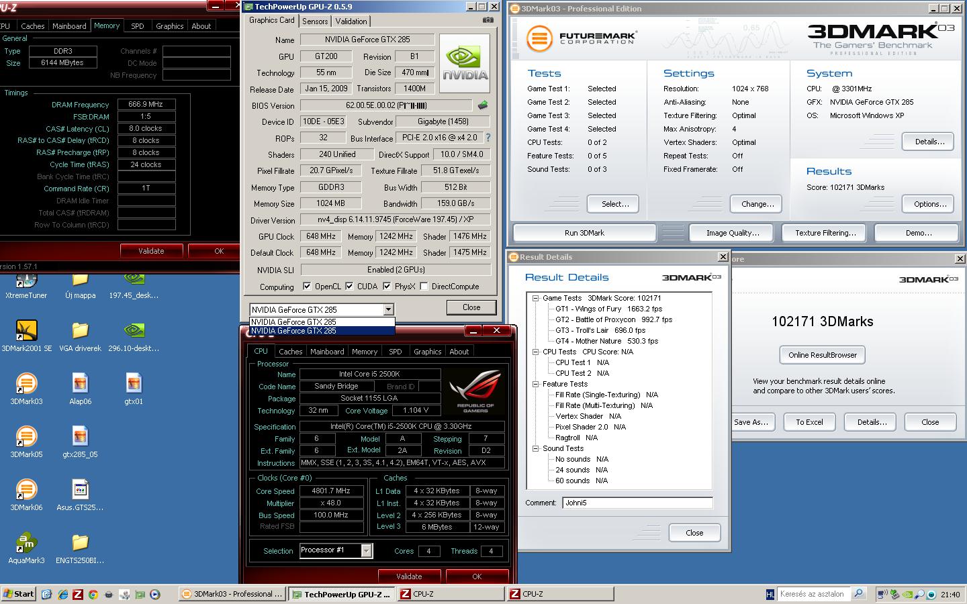
Task: Click Change... under Settings in 3DMark03
Action: [757, 204]
